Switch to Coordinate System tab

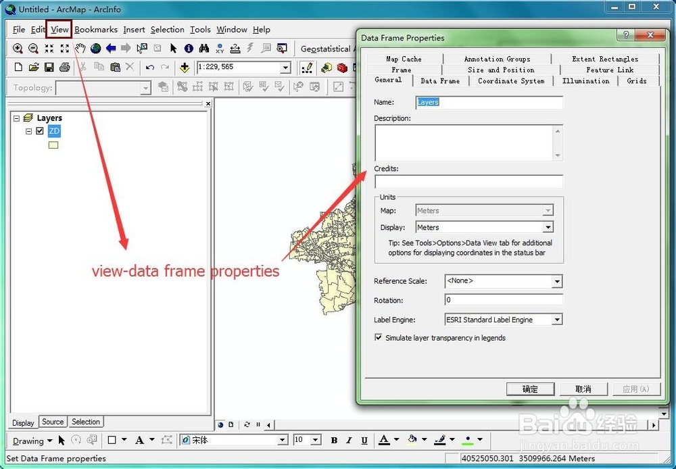[511, 80]
